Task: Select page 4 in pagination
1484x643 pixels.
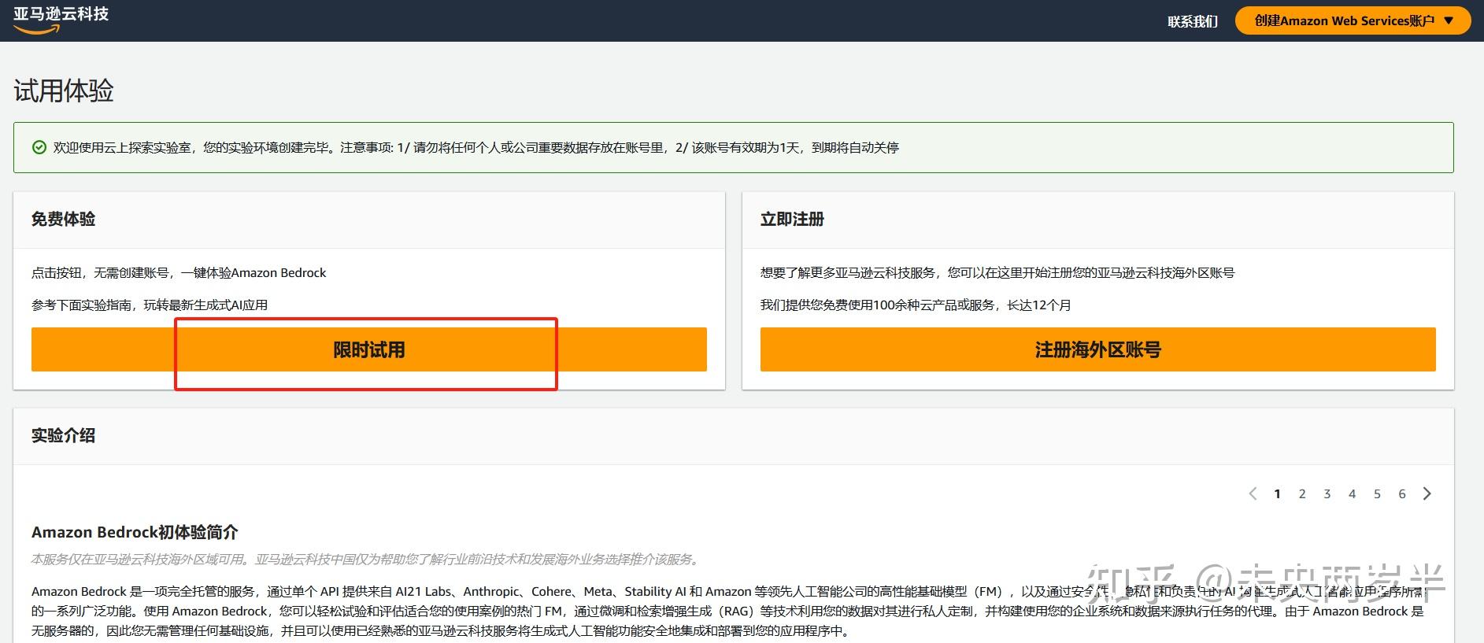Action: [1353, 493]
